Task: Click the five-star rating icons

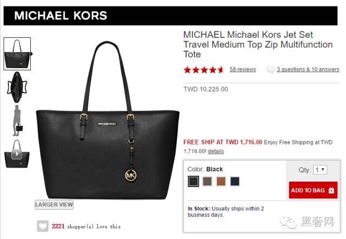Action: click(204, 70)
